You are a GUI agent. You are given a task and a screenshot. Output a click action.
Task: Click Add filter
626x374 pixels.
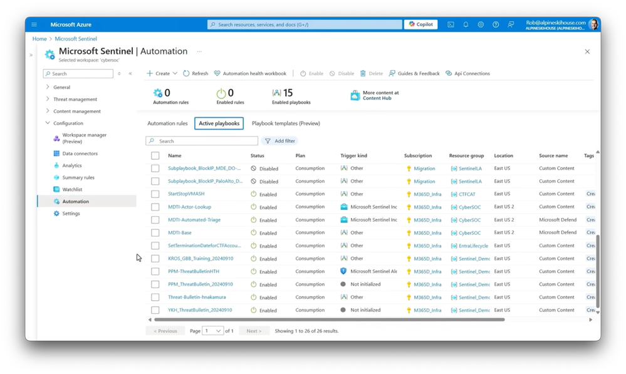tap(280, 141)
